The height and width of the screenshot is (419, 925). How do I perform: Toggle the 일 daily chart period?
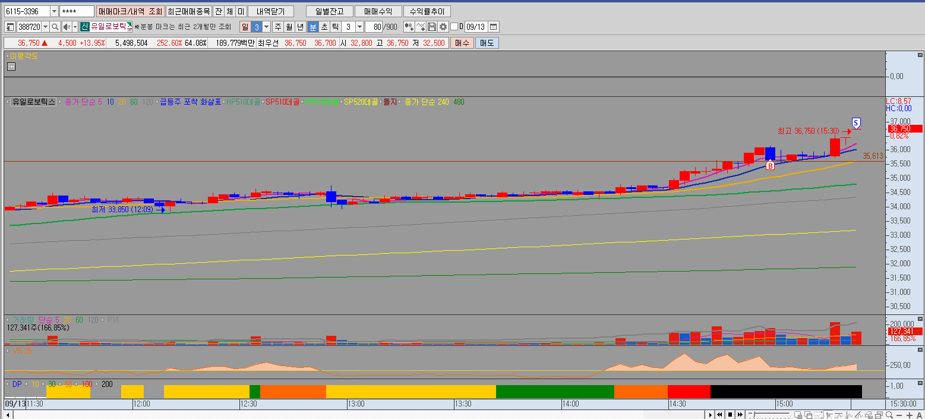(x=245, y=27)
